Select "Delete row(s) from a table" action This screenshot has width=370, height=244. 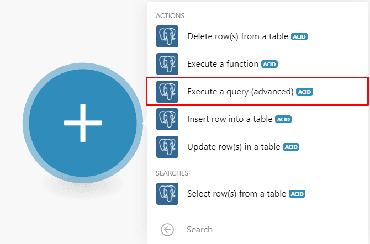(x=237, y=36)
